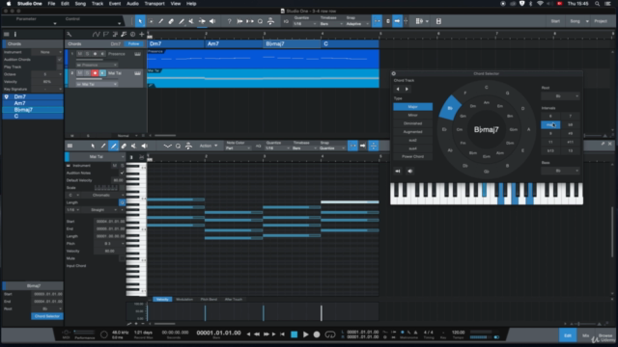Toggle the Audition Chords checkbox
This screenshot has height=347, width=618.
pos(60,60)
